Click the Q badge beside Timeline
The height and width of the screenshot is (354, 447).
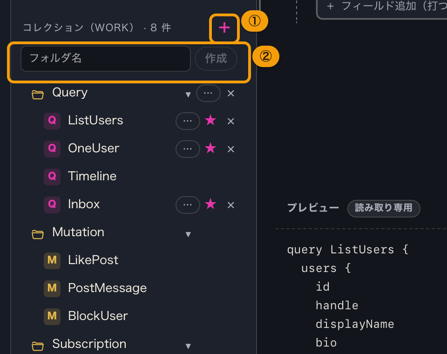(52, 176)
